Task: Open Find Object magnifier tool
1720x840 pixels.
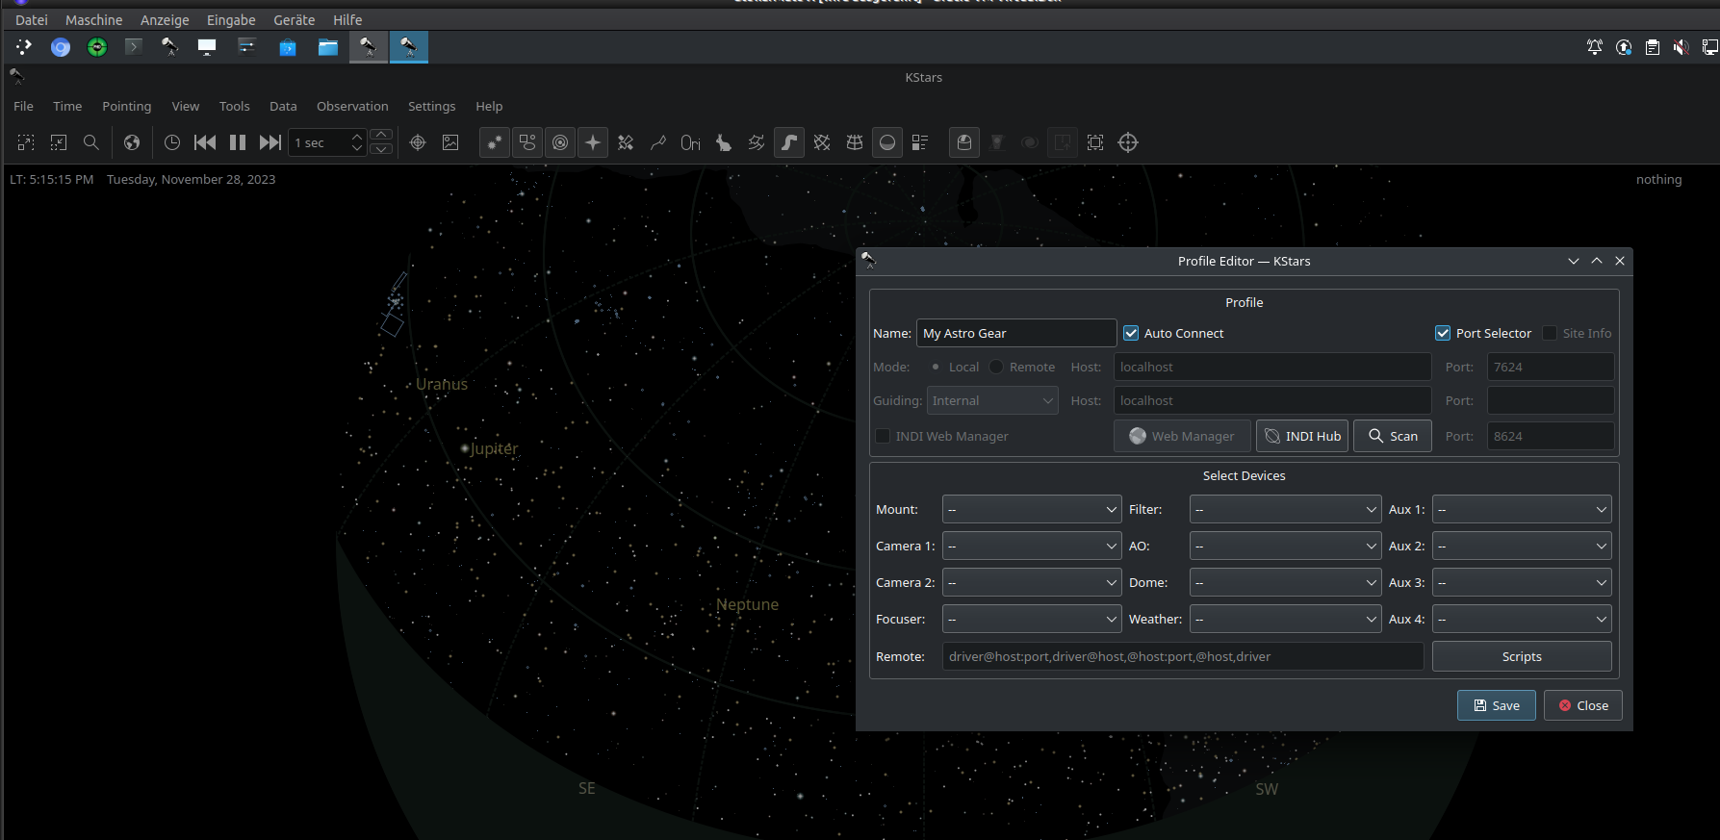Action: pos(91,142)
